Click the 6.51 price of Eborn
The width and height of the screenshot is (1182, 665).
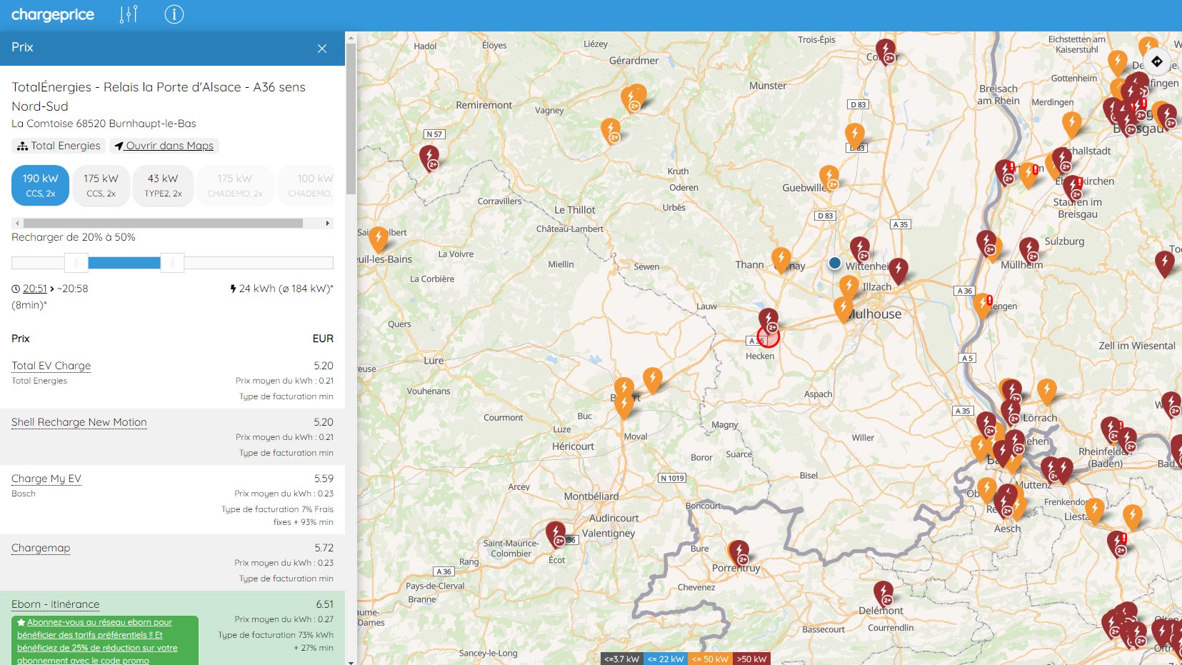[x=324, y=604]
